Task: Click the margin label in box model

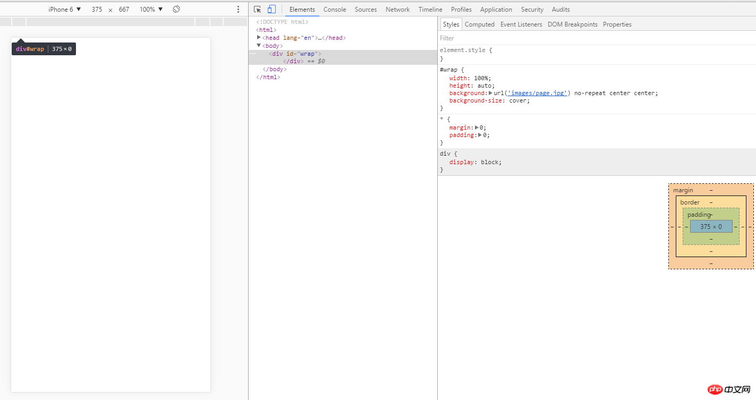Action: click(683, 190)
